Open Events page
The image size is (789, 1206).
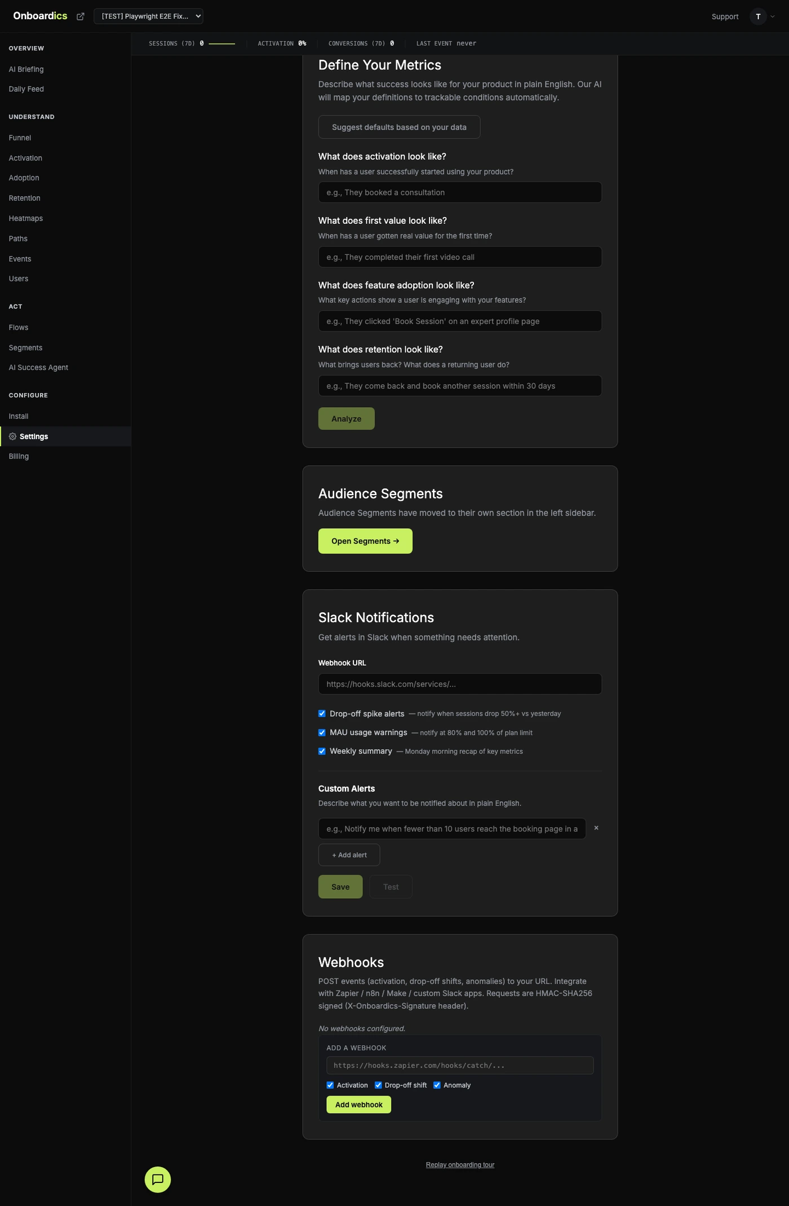click(x=20, y=259)
